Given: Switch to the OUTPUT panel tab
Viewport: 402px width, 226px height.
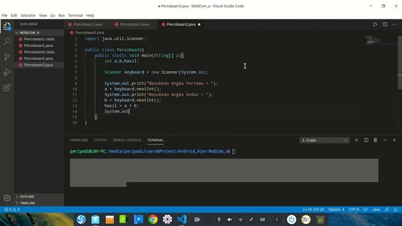Looking at the screenshot, I should click(x=100, y=140).
